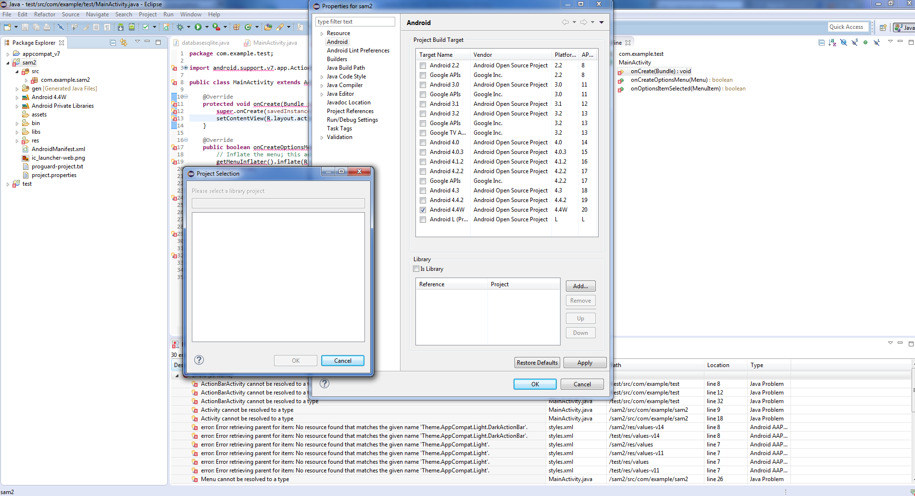Click the Apply button
The height and width of the screenshot is (496, 915).
(x=585, y=363)
